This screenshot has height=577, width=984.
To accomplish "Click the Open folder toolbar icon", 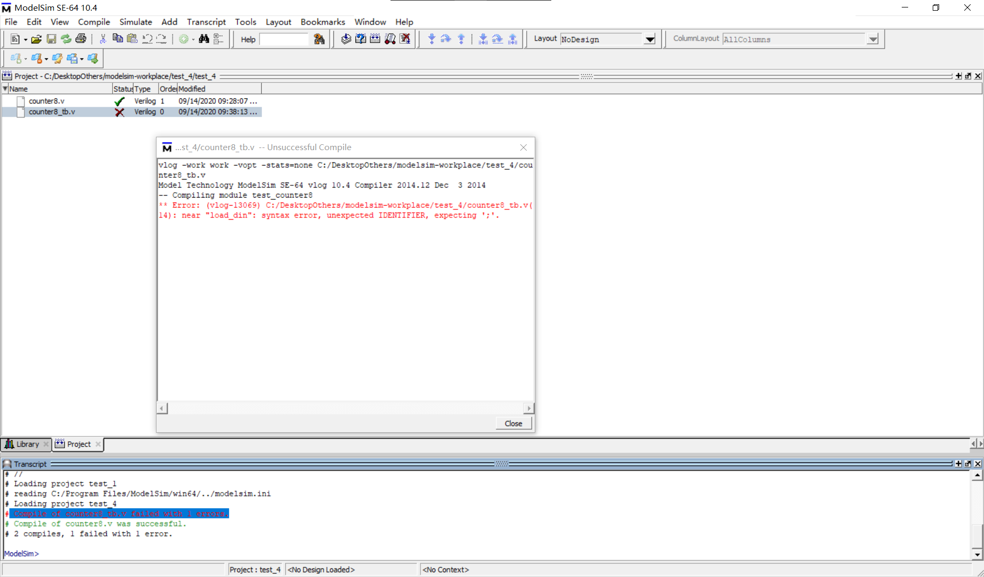I will pos(36,39).
